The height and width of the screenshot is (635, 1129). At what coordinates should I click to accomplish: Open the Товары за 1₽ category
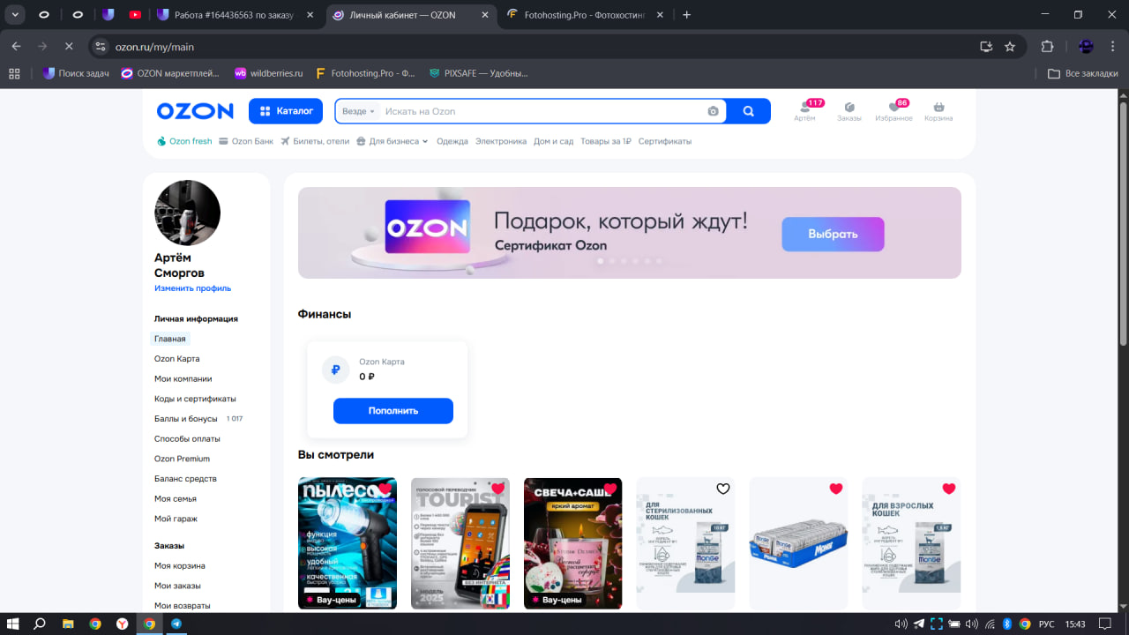click(606, 141)
